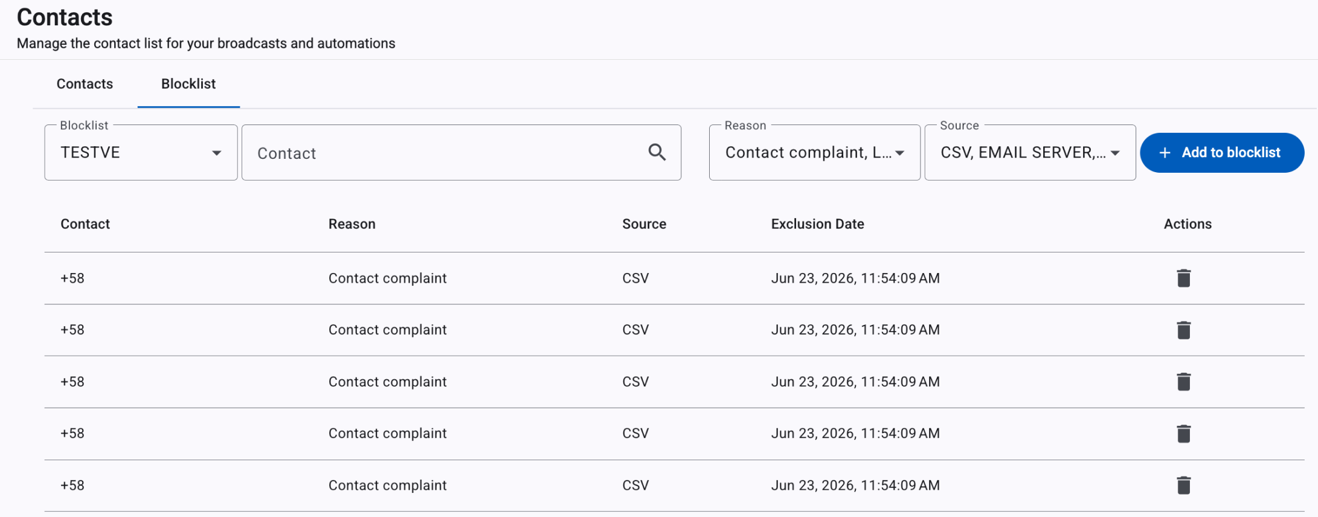
Task: Expand the Reason filter dropdown
Action: click(x=814, y=152)
